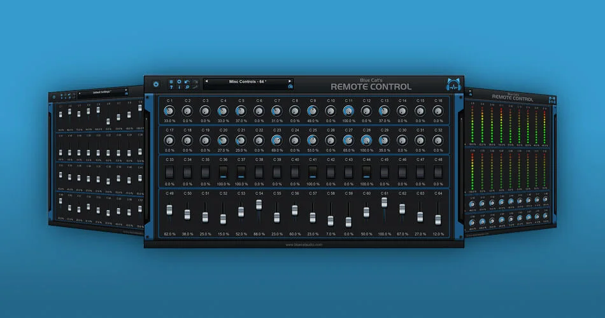Click the C 9 knob
605x318 pixels.
tap(313, 111)
